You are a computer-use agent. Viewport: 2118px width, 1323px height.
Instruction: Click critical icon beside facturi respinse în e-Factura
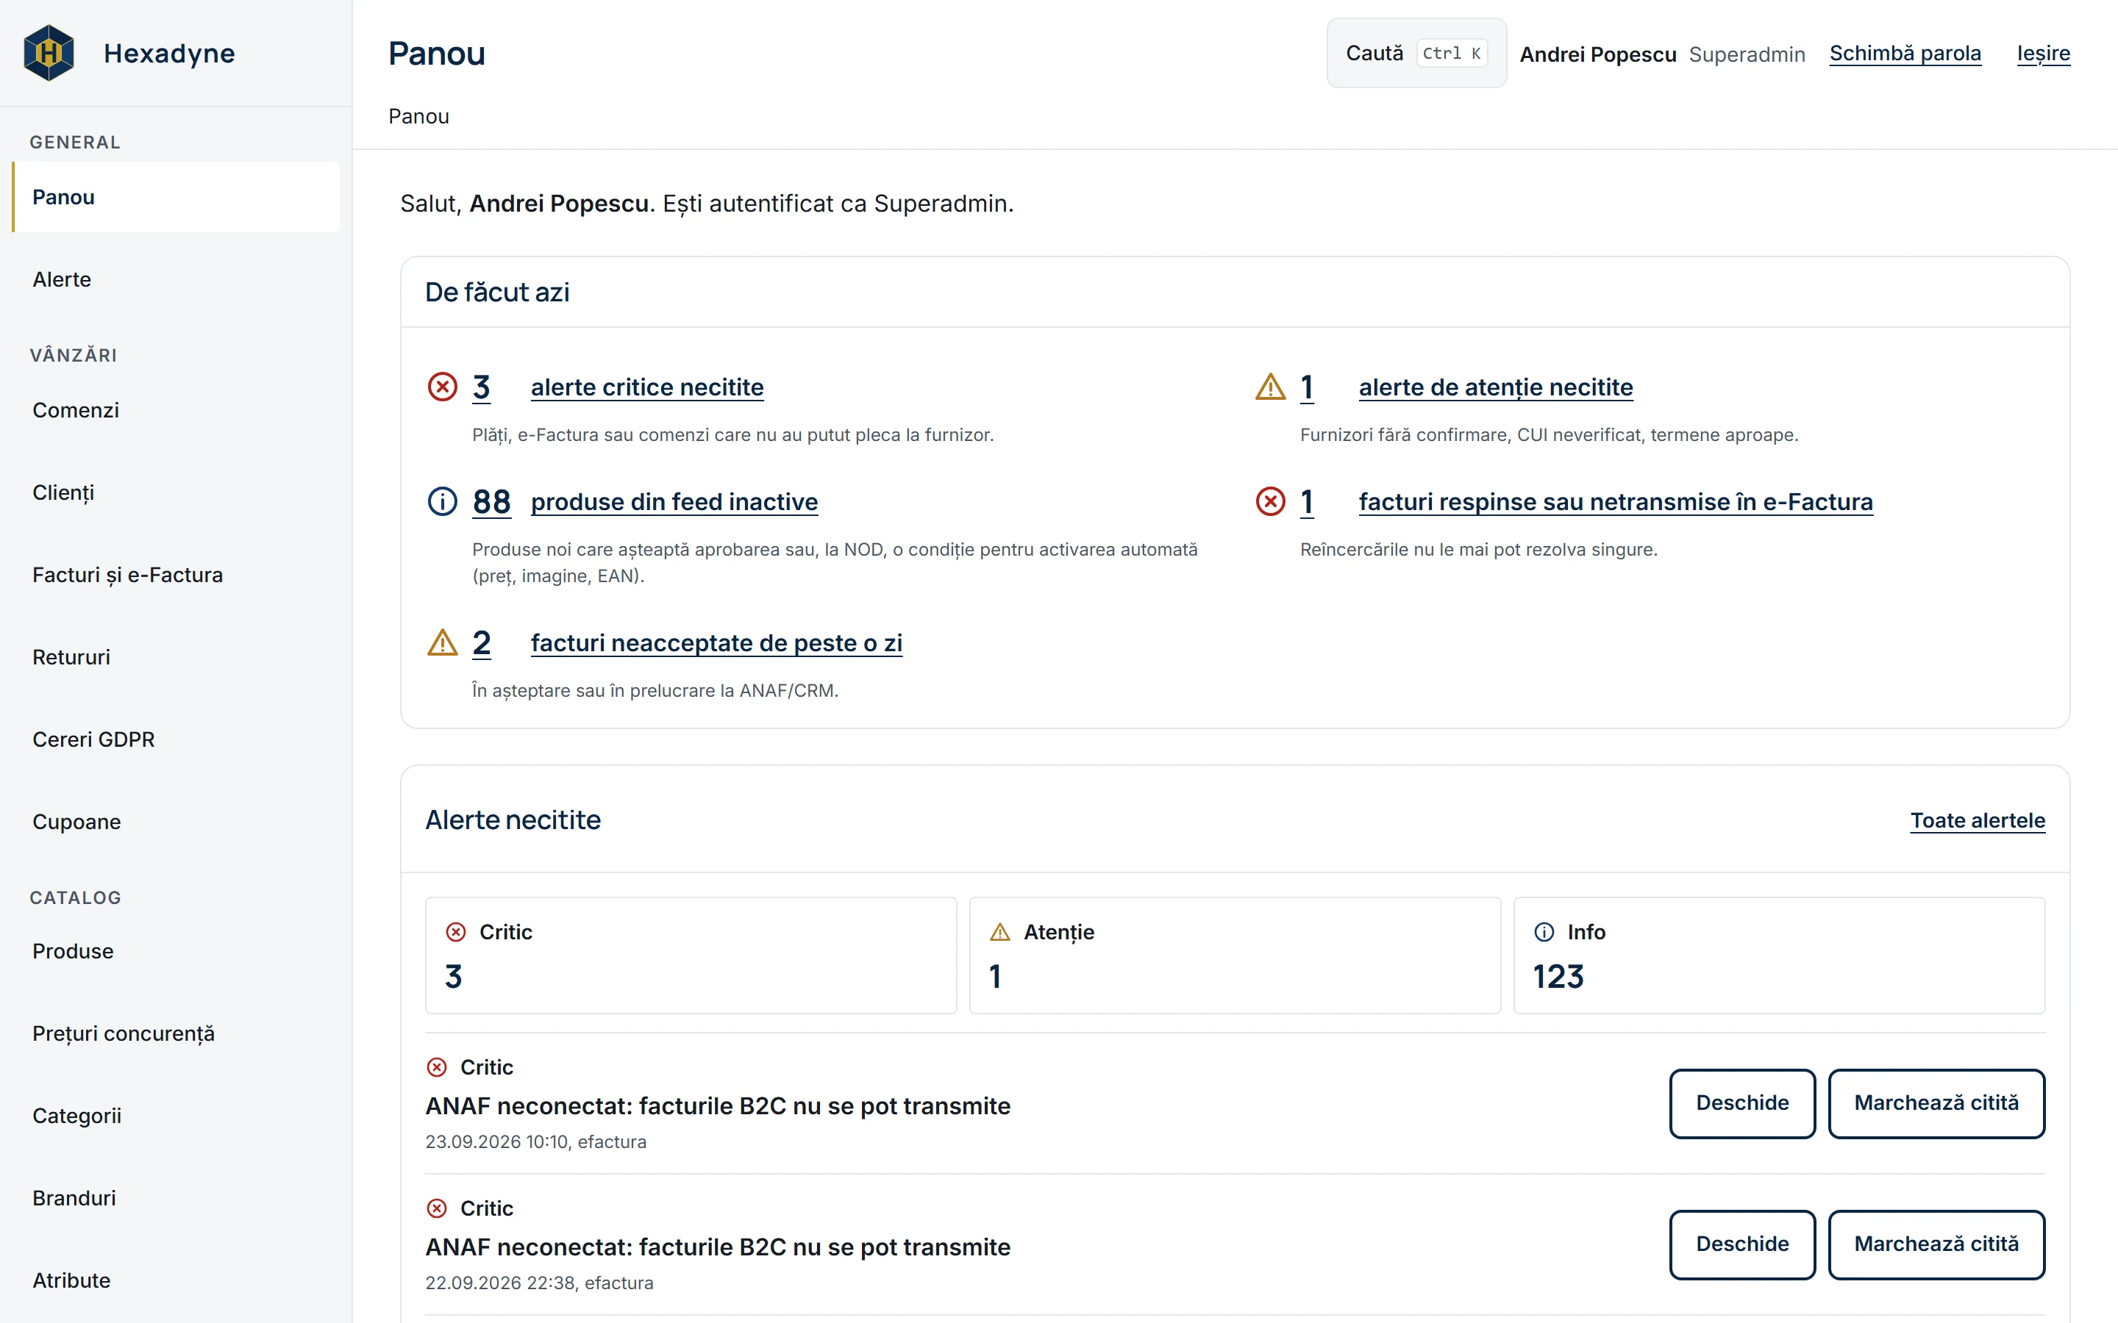[x=1270, y=501]
